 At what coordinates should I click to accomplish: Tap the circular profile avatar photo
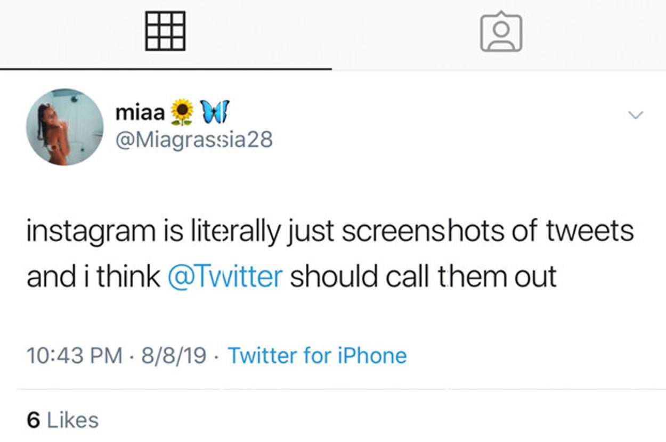(x=64, y=127)
